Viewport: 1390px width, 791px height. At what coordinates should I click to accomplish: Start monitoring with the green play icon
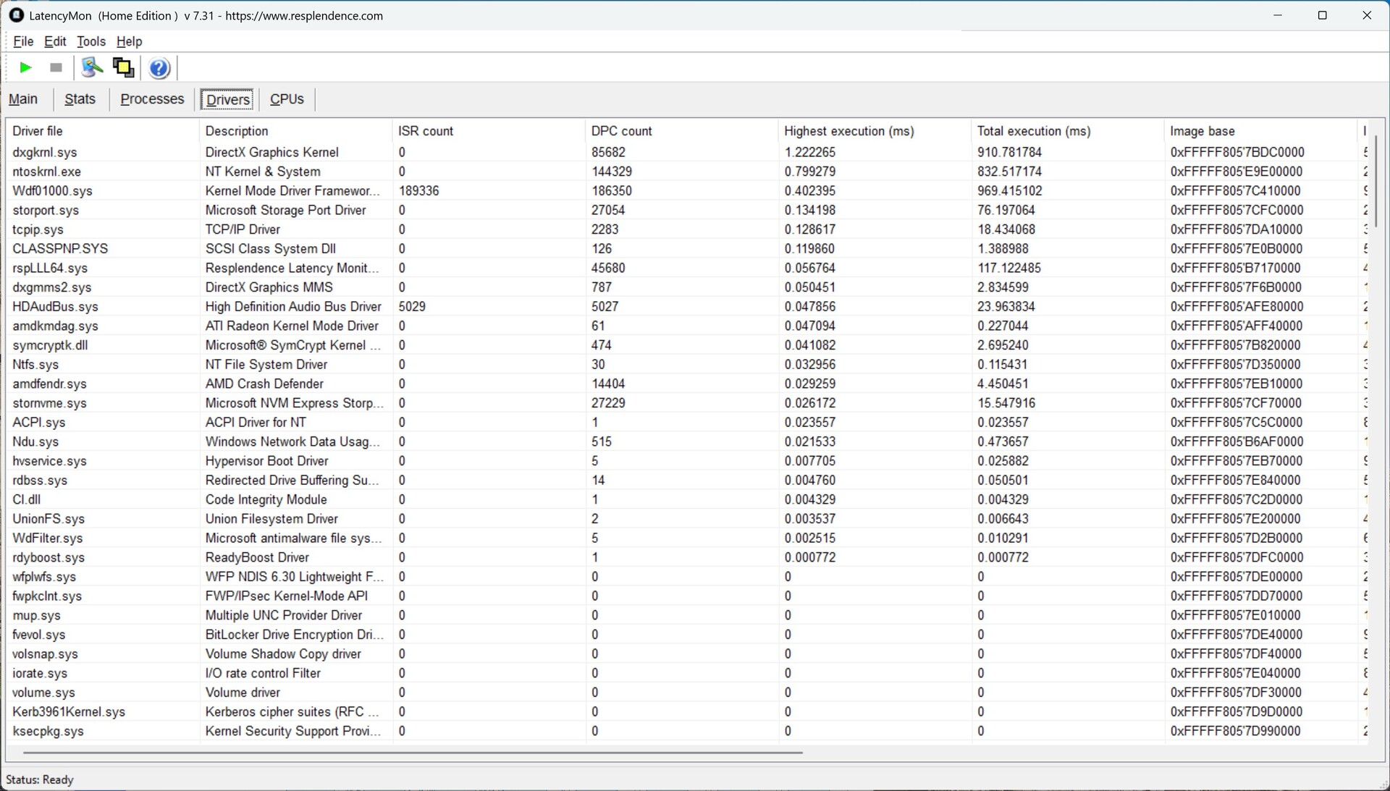click(25, 68)
